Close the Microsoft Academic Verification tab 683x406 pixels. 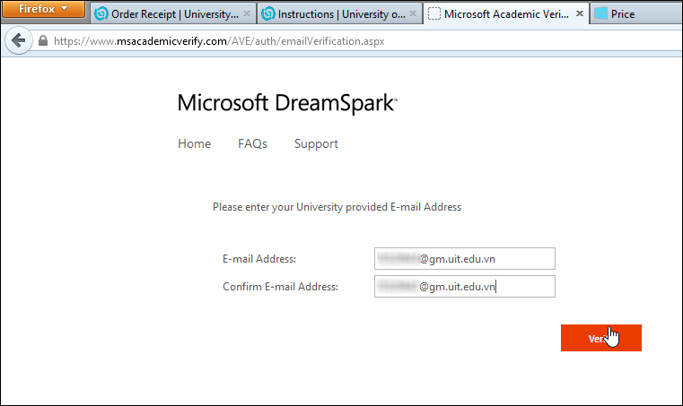tap(579, 14)
